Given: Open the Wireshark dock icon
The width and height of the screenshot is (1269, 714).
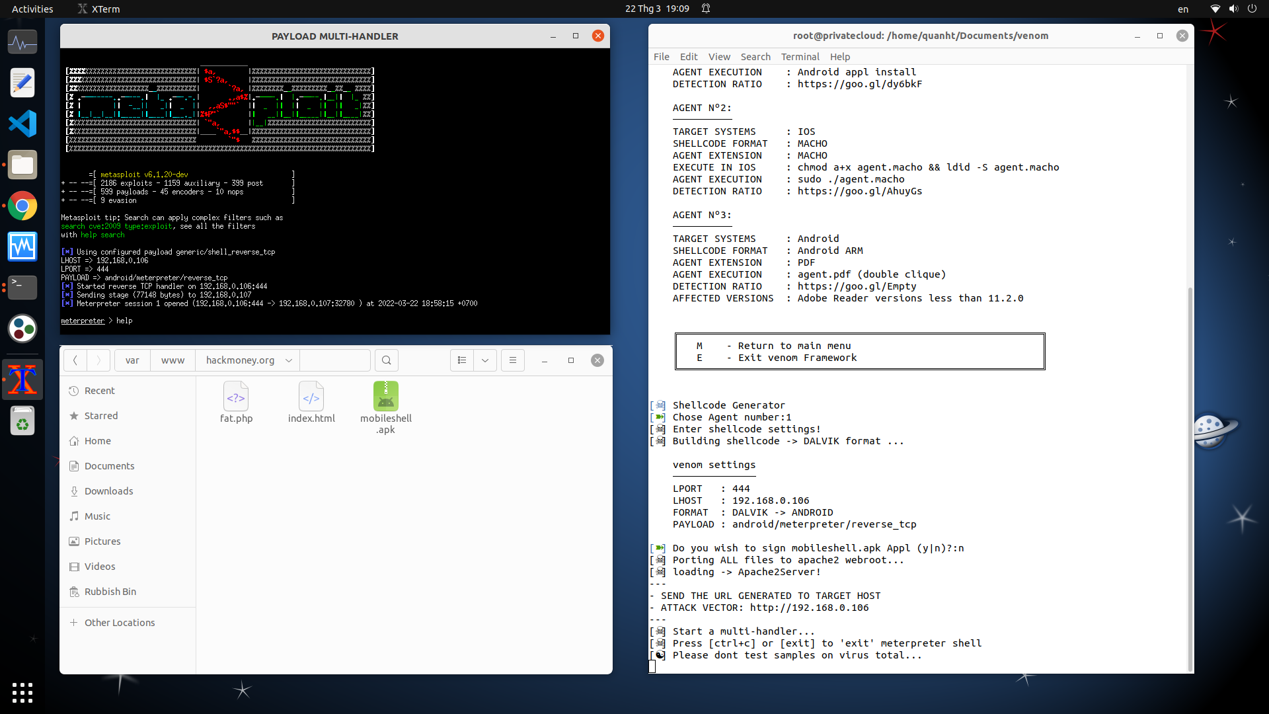Looking at the screenshot, I should point(22,247).
